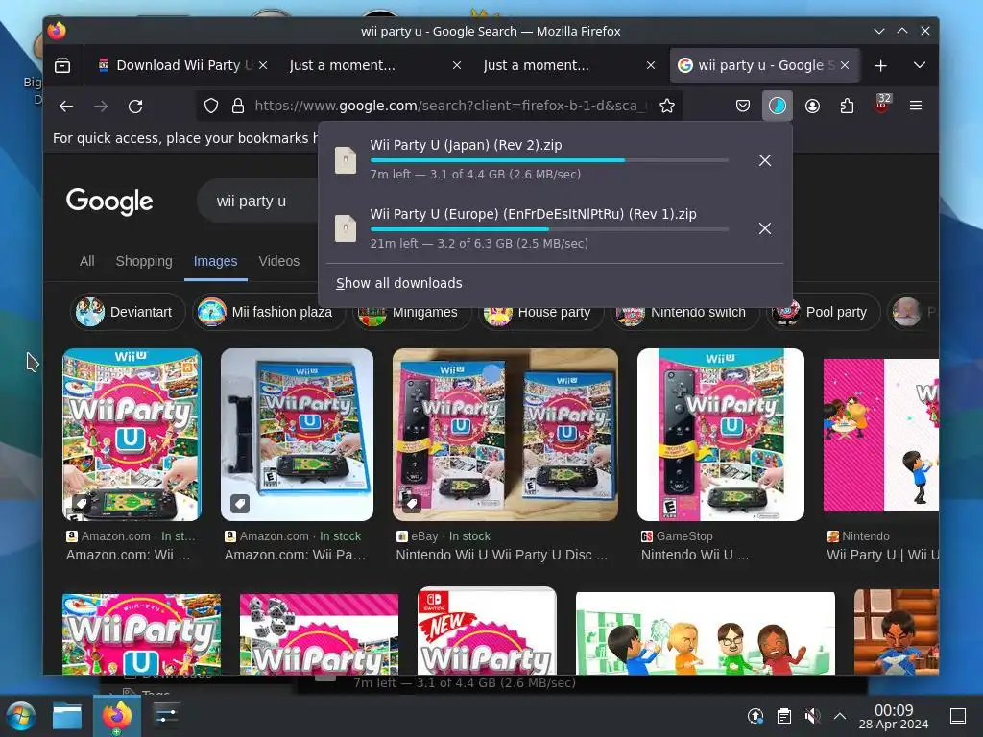Close the second Just a moment tab
This screenshot has height=737, width=983.
(x=651, y=65)
